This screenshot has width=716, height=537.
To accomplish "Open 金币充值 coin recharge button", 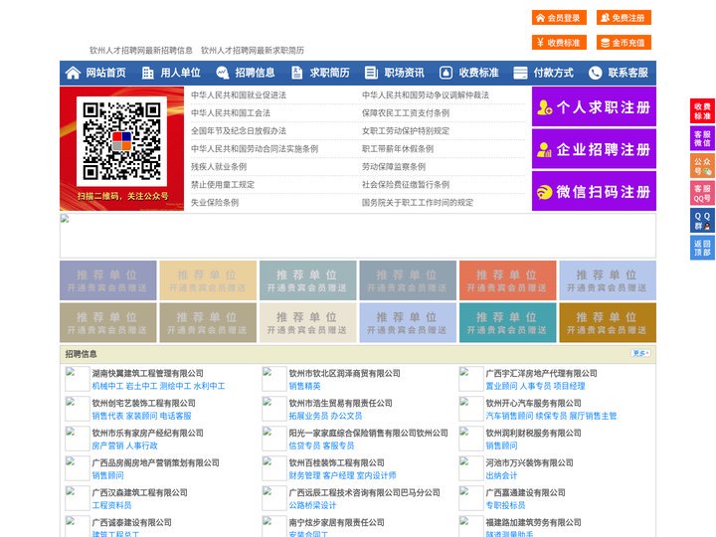I will click(x=624, y=43).
